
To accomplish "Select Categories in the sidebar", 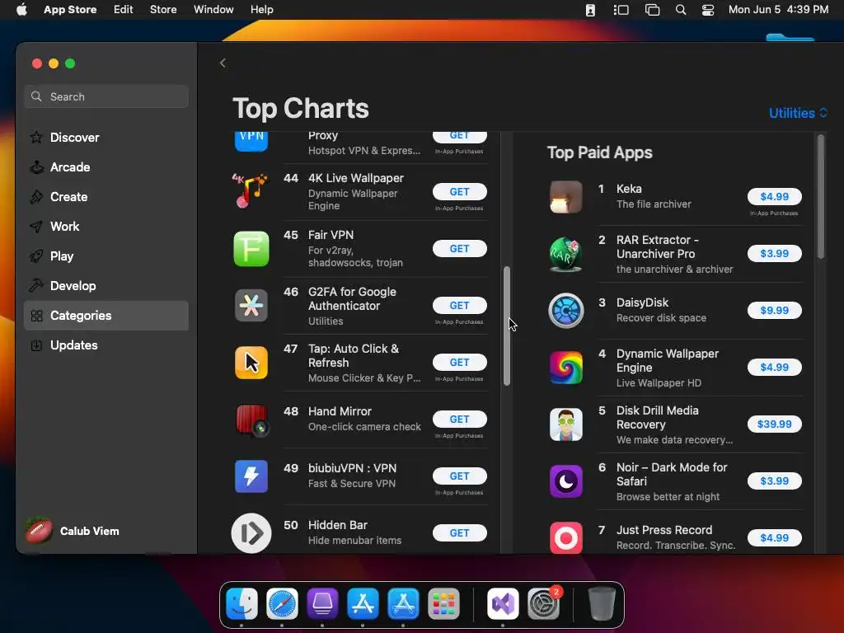I will pos(106,316).
